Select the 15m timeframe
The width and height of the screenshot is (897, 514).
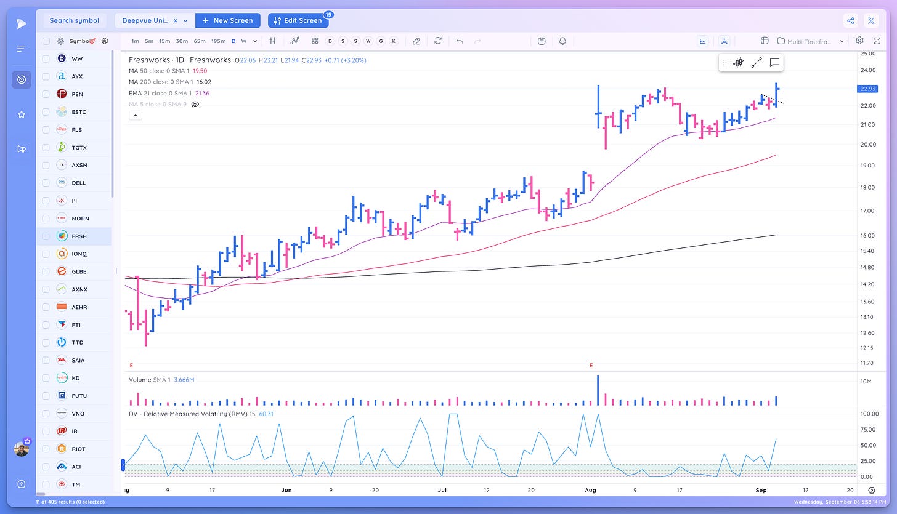click(164, 41)
